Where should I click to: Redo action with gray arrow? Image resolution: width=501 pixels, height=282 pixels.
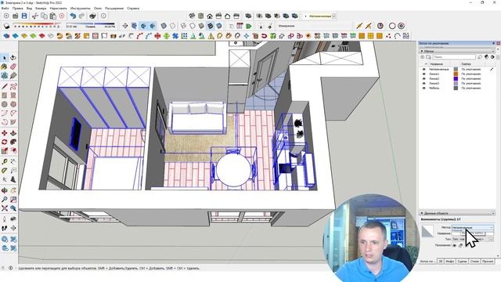pyautogui.click(x=82, y=16)
